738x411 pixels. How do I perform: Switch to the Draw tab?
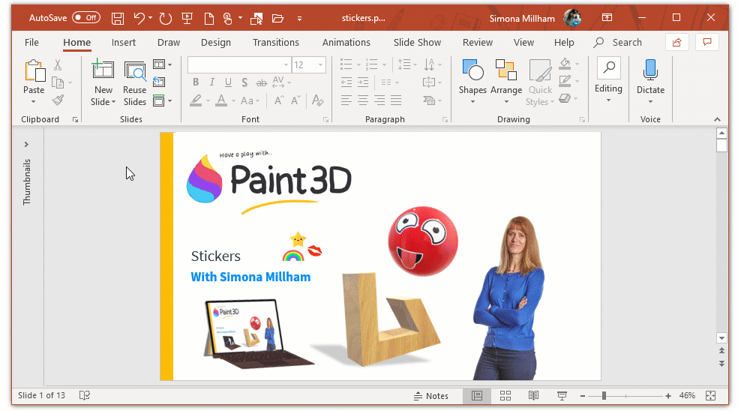coord(169,42)
